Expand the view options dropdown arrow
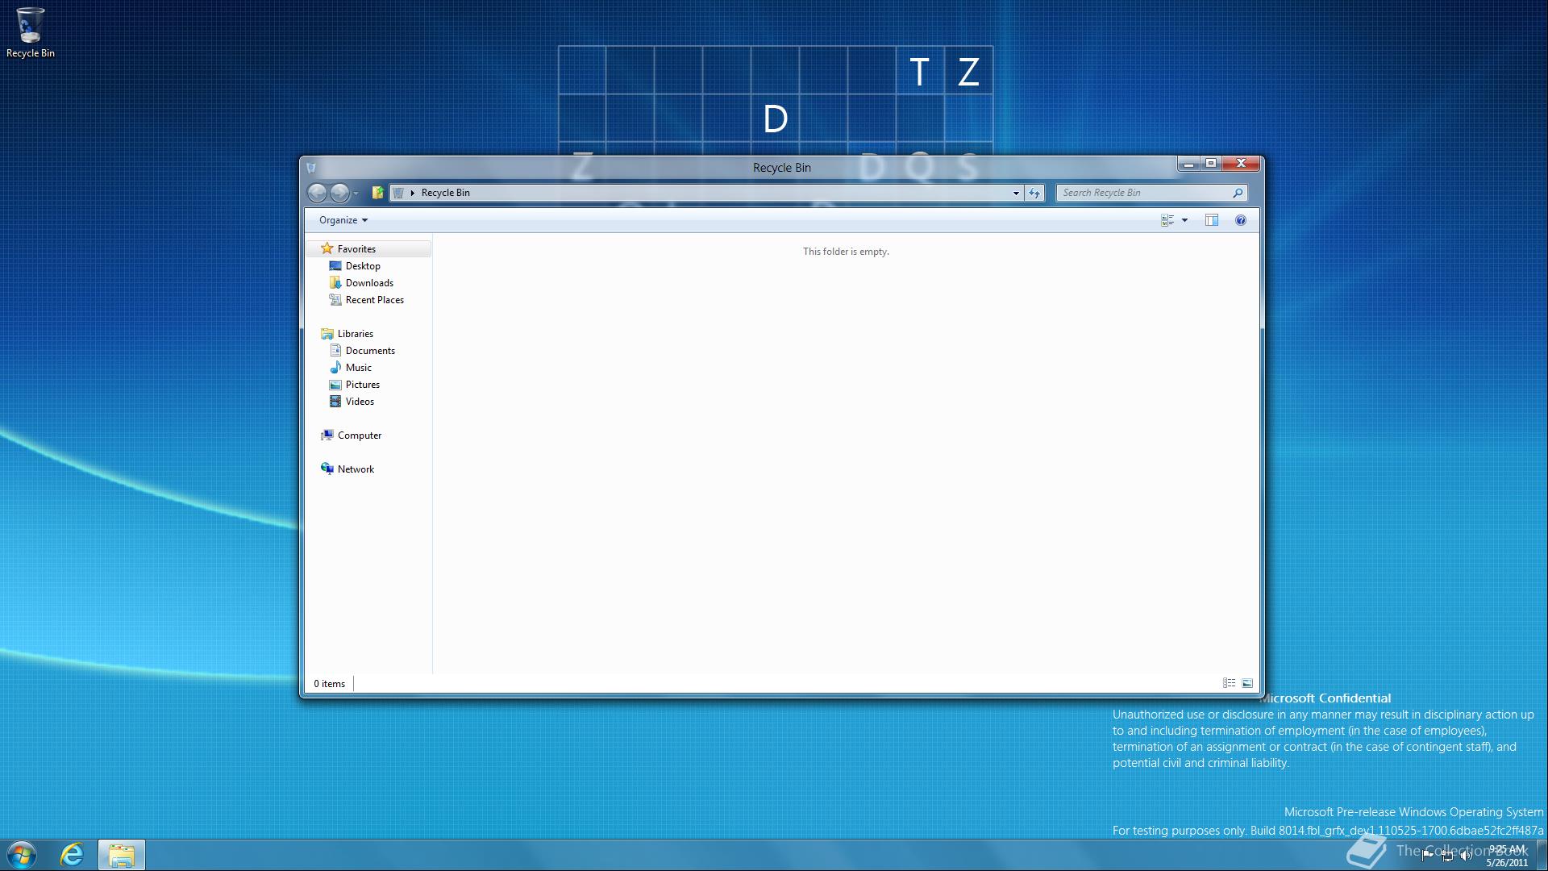The width and height of the screenshot is (1548, 871). [1184, 220]
